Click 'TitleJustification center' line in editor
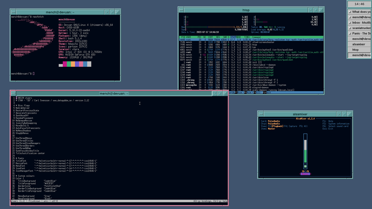Viewport: 372px width, 209px height. 30,153
